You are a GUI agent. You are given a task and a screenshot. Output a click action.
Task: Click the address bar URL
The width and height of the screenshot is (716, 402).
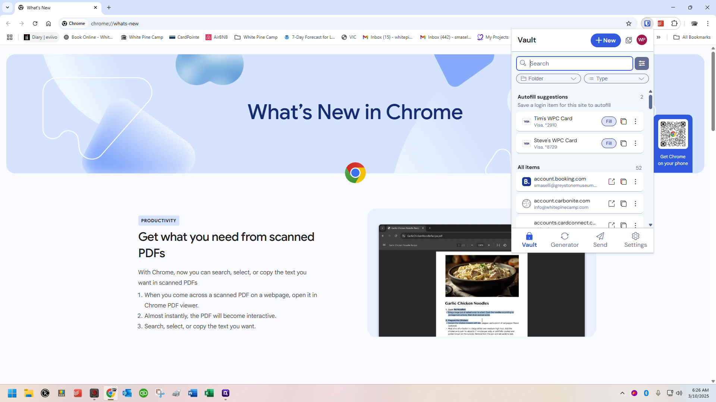[x=115, y=23]
